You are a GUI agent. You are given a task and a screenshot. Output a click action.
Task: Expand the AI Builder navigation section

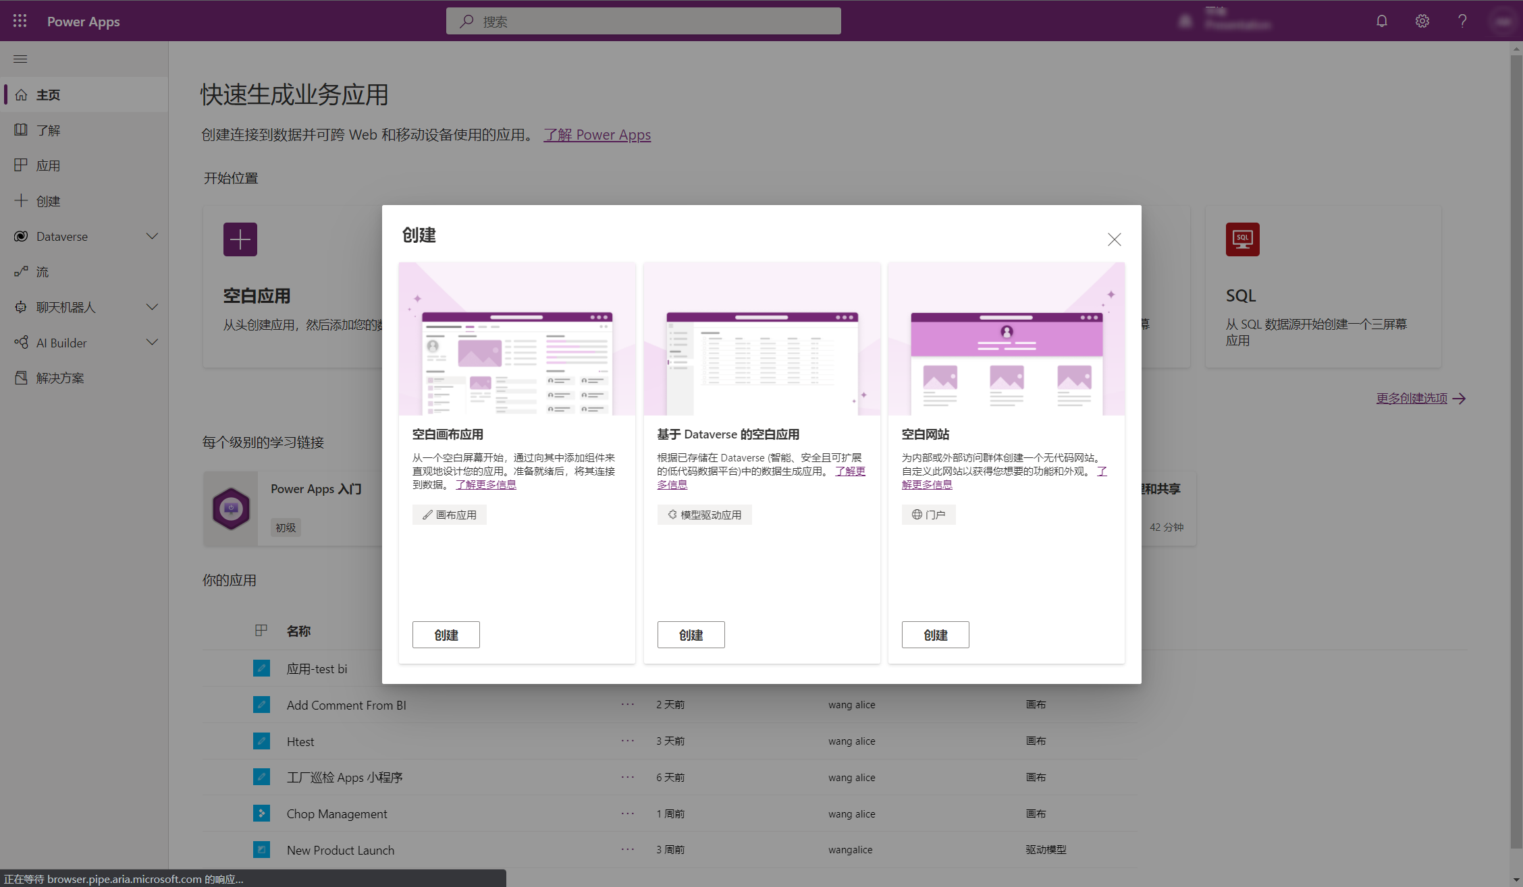(x=152, y=342)
